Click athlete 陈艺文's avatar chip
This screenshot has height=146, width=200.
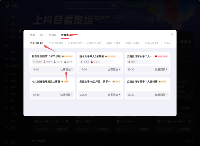coord(95,62)
